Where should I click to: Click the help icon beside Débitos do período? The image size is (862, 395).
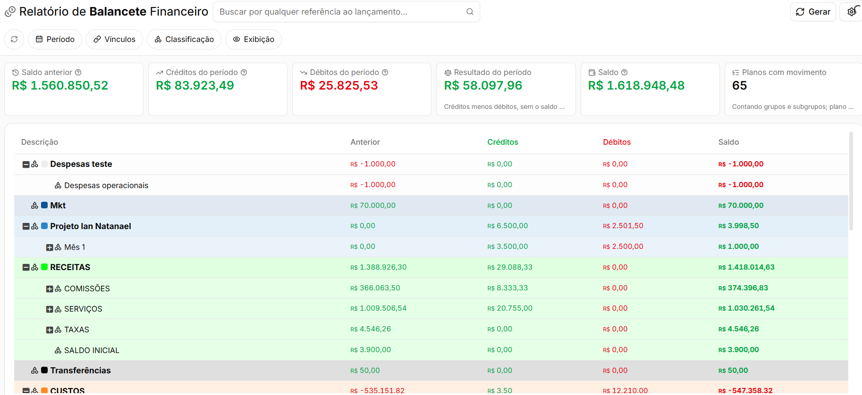(385, 72)
